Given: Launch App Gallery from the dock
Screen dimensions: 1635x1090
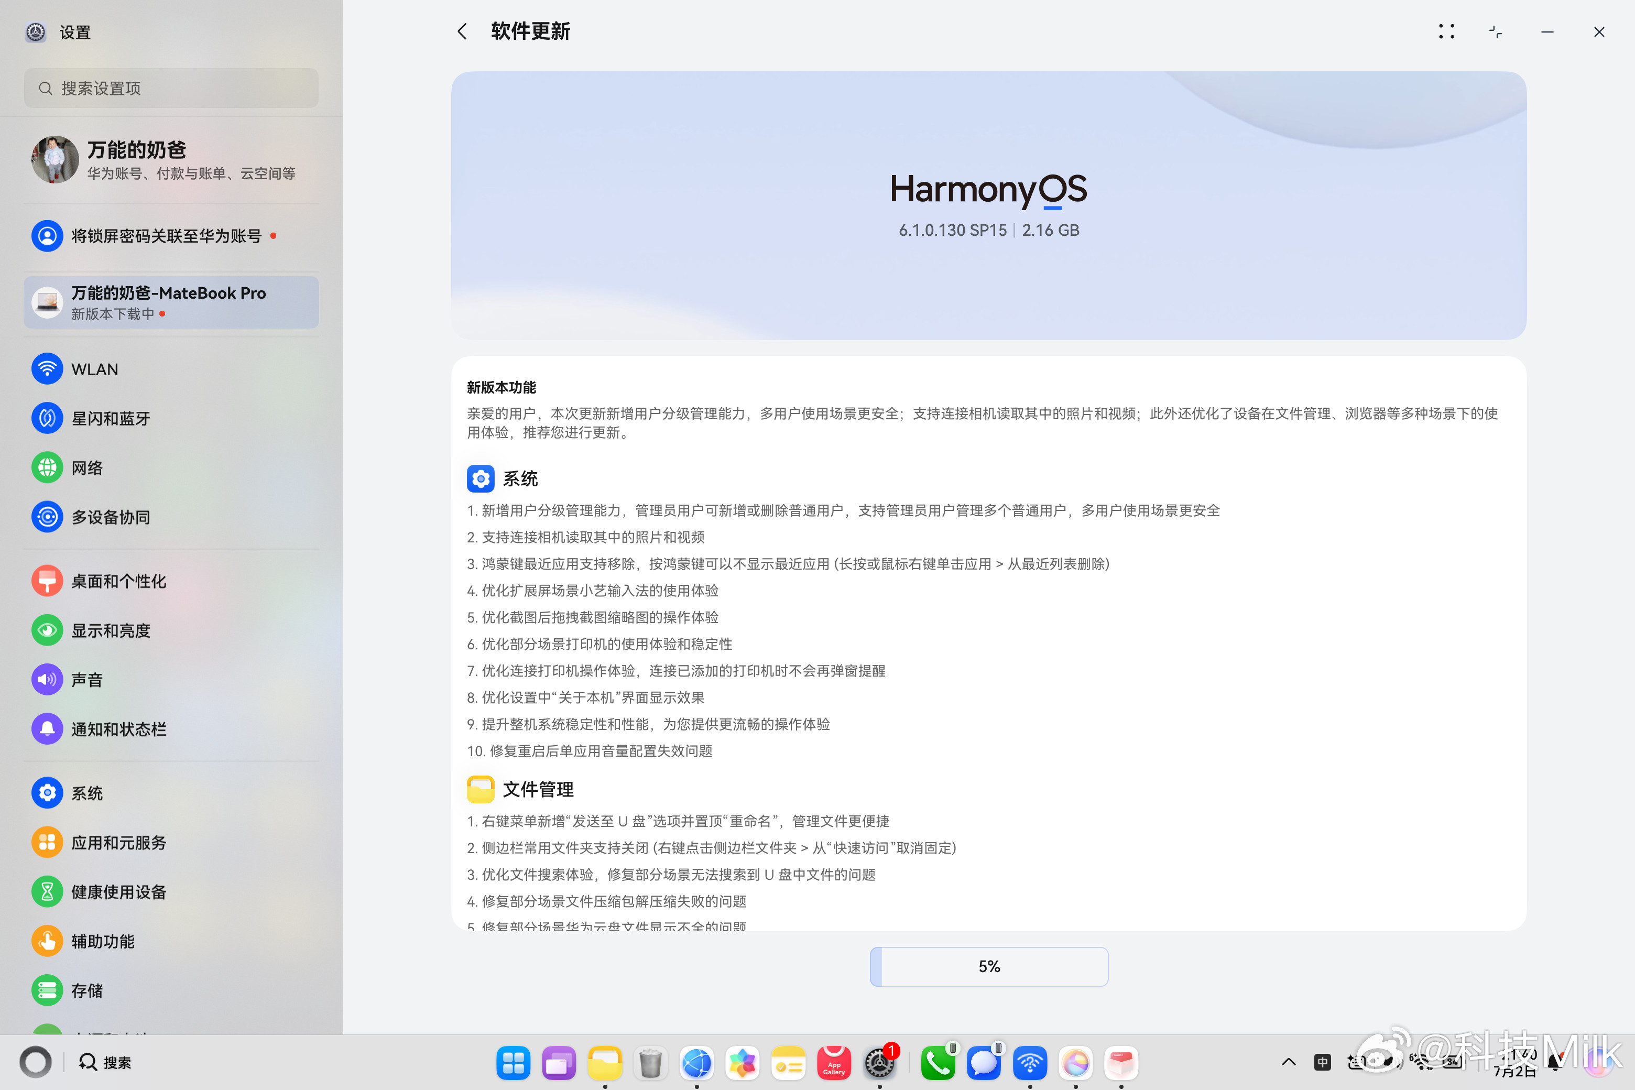Looking at the screenshot, I should (834, 1063).
